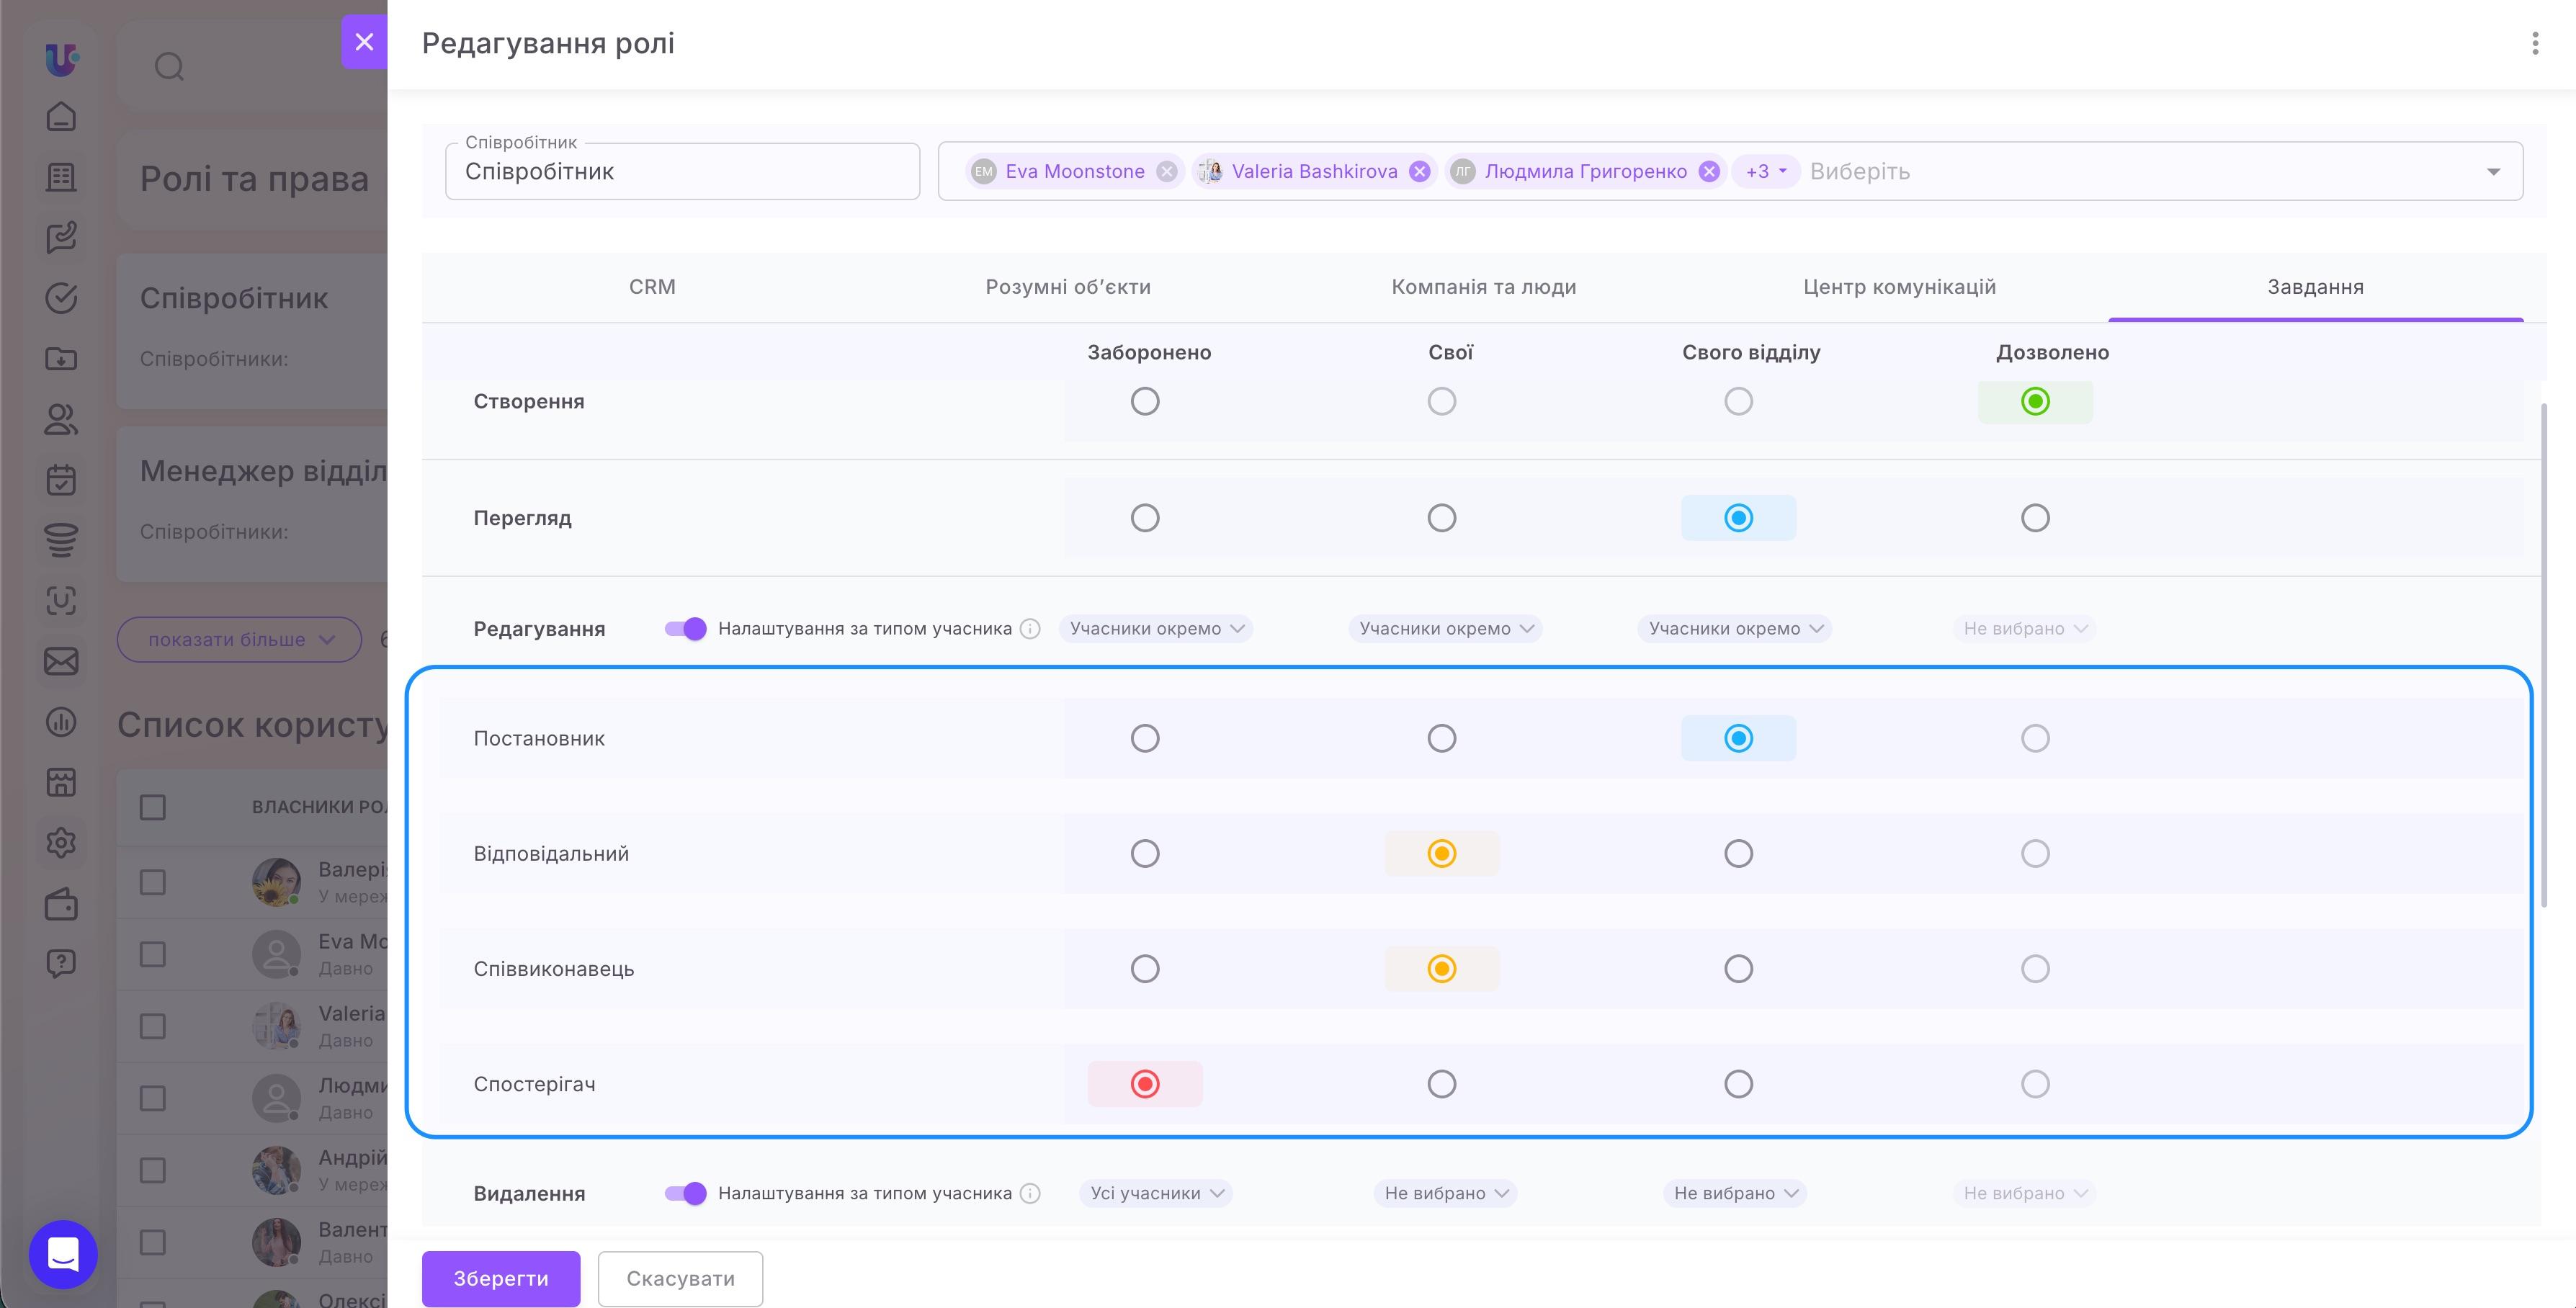
Task: Switch to Компанія та люди tab
Action: (x=1484, y=287)
